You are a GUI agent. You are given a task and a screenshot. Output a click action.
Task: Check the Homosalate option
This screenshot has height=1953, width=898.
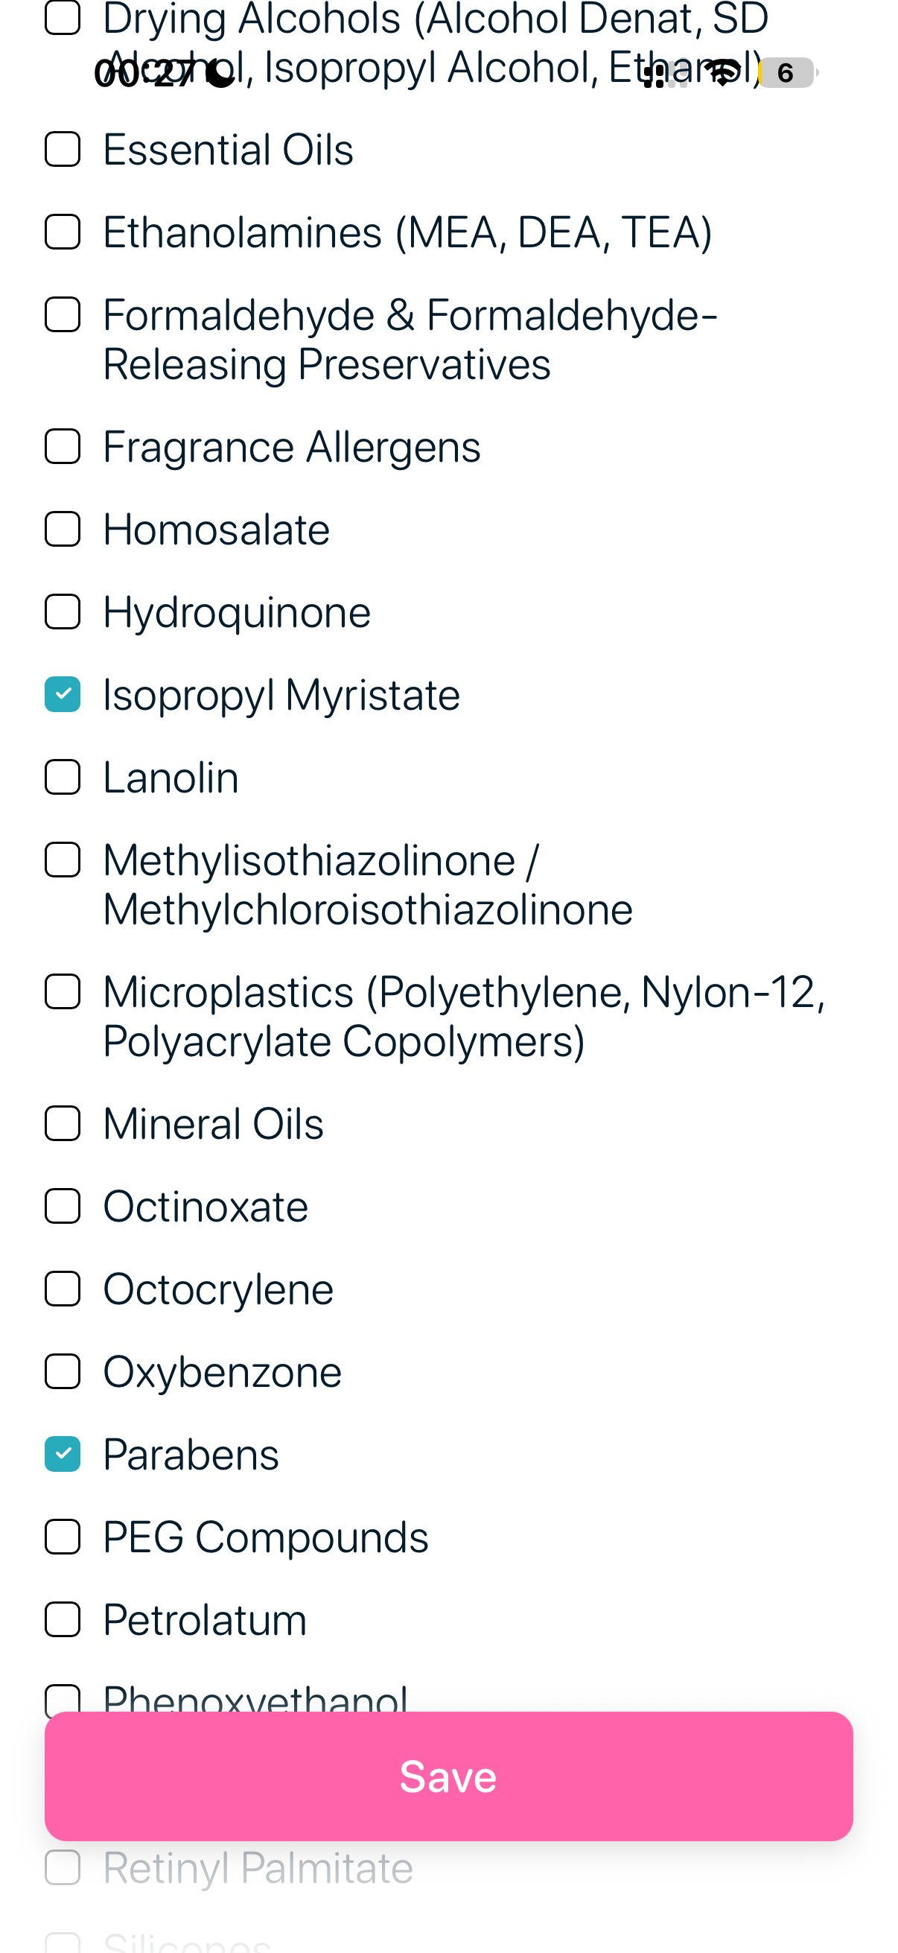tap(63, 530)
